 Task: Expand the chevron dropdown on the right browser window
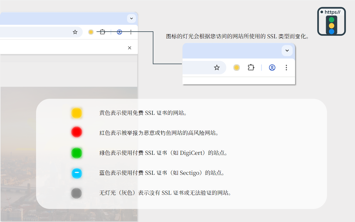click(x=287, y=51)
